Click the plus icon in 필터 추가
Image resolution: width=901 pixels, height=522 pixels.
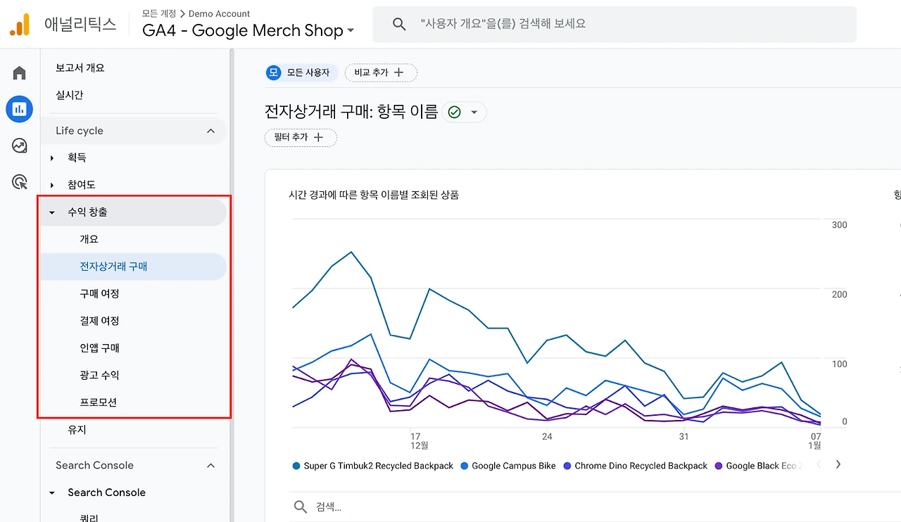pyautogui.click(x=318, y=137)
